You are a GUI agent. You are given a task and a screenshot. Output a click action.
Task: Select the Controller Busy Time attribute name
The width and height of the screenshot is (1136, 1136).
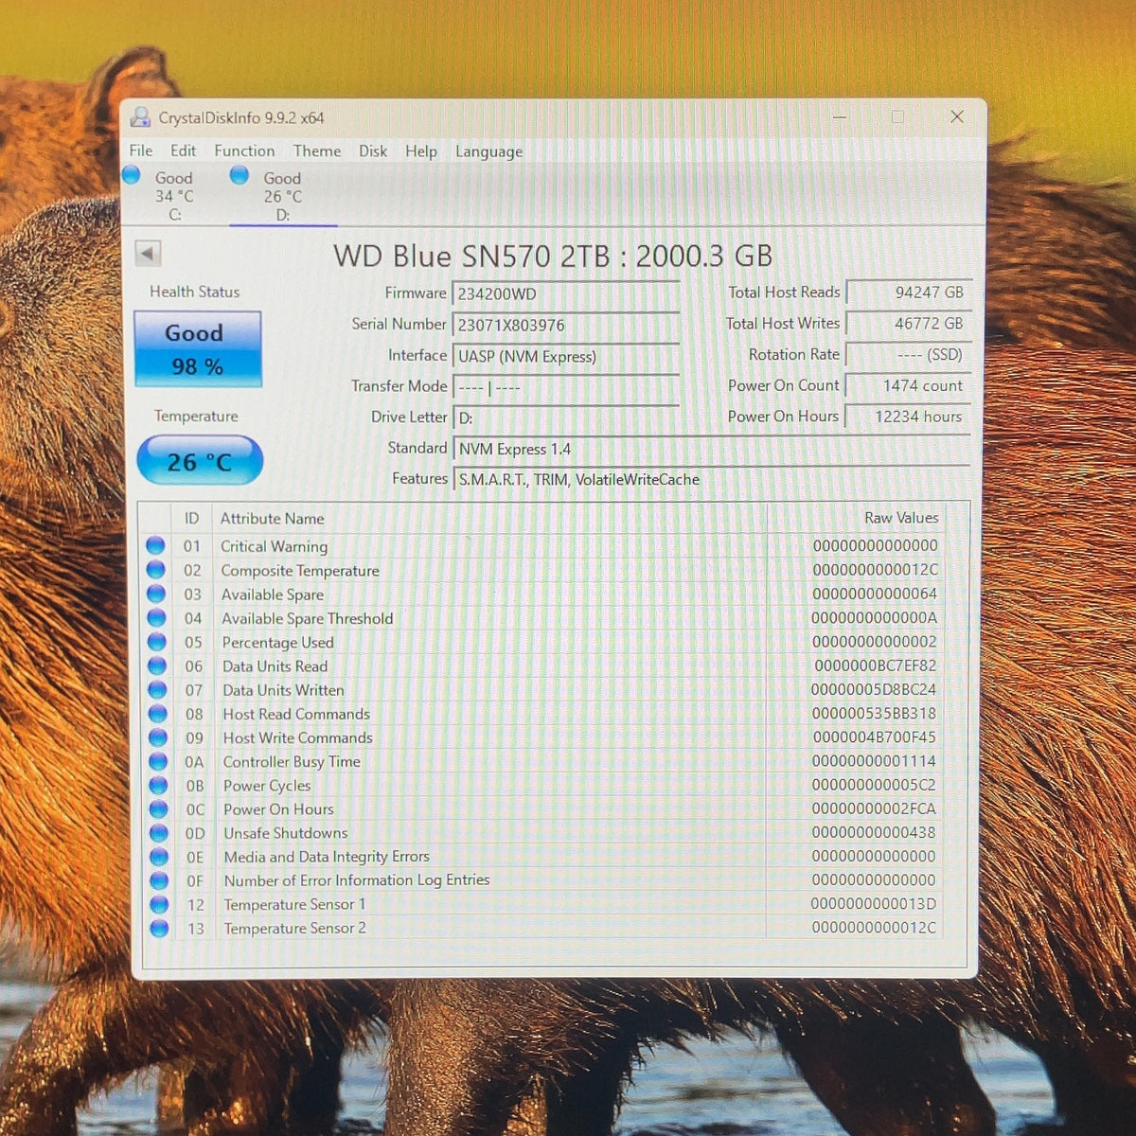point(292,761)
